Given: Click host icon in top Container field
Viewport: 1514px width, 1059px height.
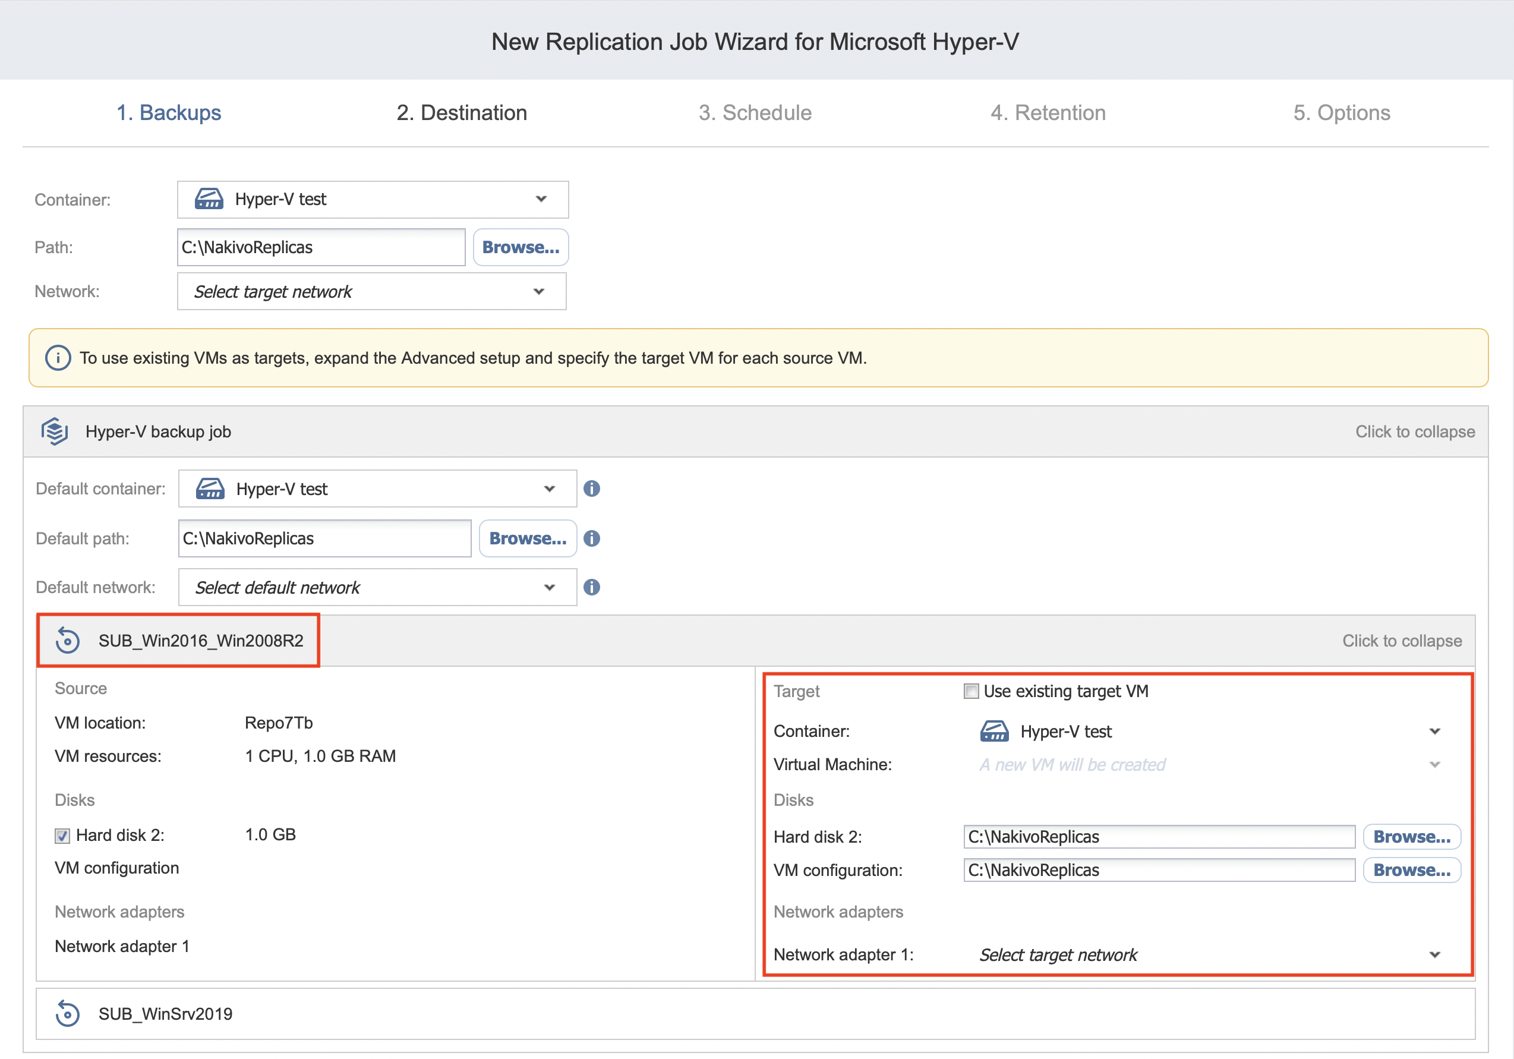Looking at the screenshot, I should click(209, 199).
